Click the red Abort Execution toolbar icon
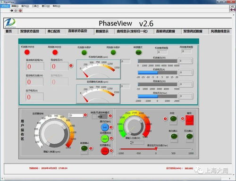Image resolution: width=236 pixels, height=181 pixels. pyautogui.click(x=20, y=10)
